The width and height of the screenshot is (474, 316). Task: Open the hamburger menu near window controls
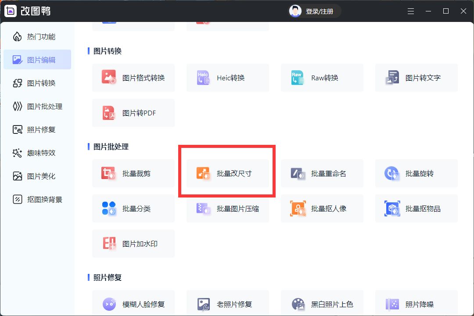(x=411, y=11)
